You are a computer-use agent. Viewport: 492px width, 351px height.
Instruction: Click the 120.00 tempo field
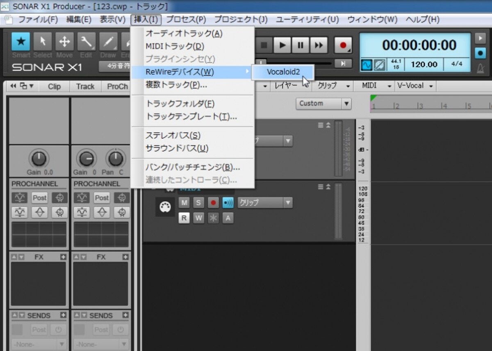coord(424,64)
